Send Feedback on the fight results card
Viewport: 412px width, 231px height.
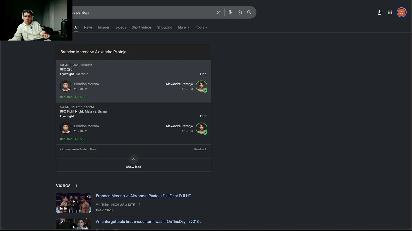coord(201,149)
